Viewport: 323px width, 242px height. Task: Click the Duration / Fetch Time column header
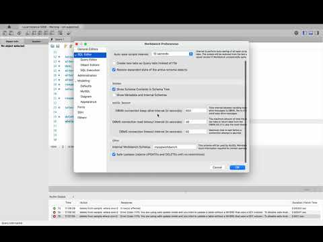pyautogui.click(x=305, y=202)
